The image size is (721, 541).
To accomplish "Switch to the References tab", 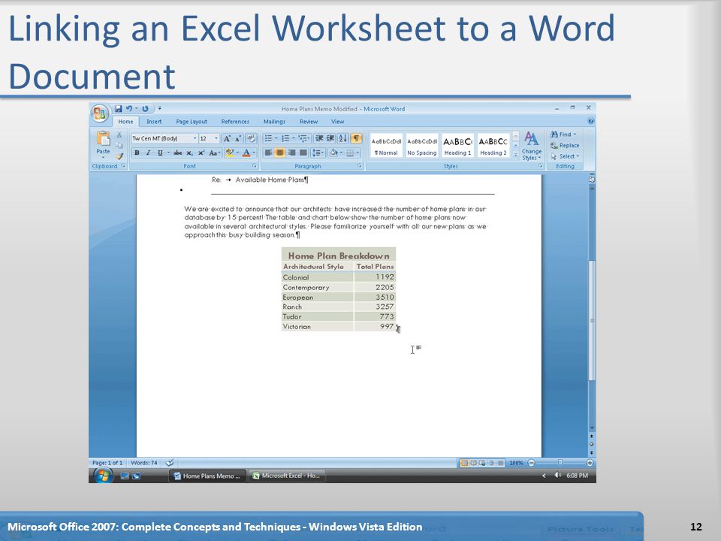I will click(235, 122).
